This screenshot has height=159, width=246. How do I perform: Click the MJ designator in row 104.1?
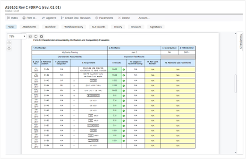click(61, 85)
